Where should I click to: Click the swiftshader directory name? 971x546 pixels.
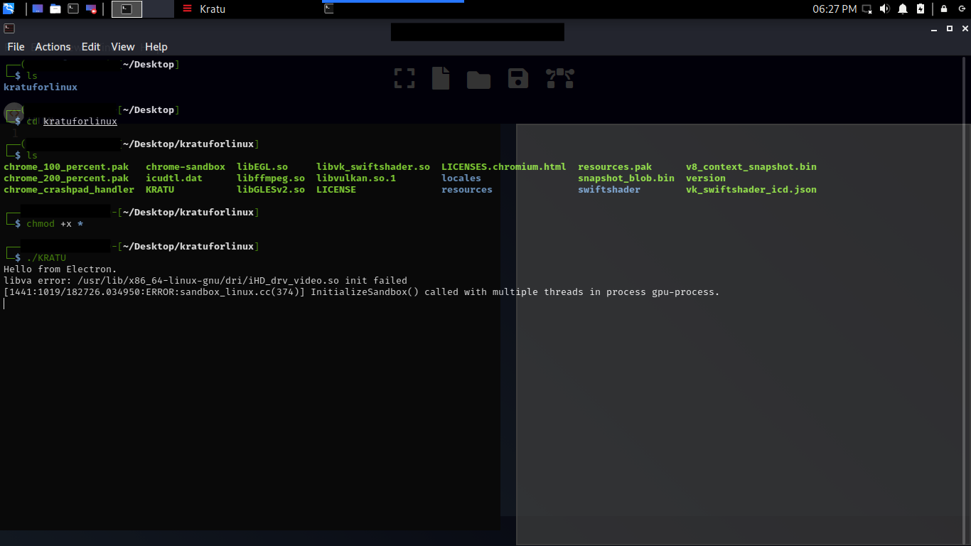(609, 190)
